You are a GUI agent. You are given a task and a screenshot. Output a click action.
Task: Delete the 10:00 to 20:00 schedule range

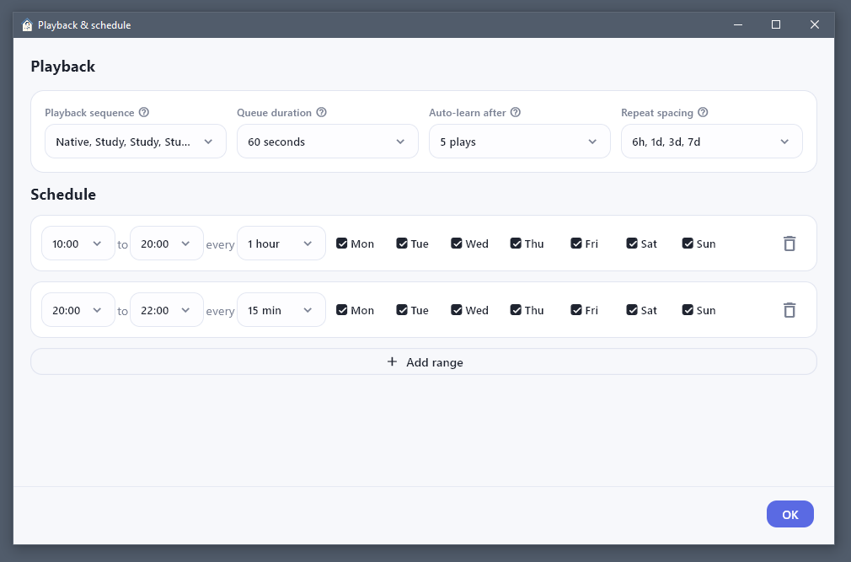[789, 244]
